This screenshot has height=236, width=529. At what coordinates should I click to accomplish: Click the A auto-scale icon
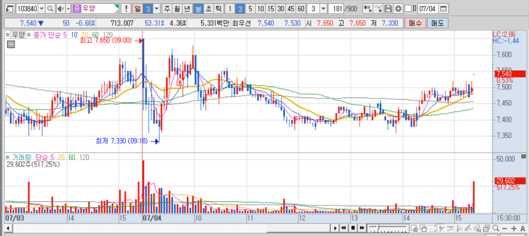tap(522, 228)
